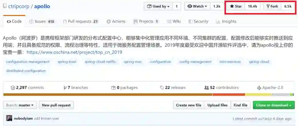Expand the Clone or download dropdown
This screenshot has width=298, height=126.
tap(274, 105)
